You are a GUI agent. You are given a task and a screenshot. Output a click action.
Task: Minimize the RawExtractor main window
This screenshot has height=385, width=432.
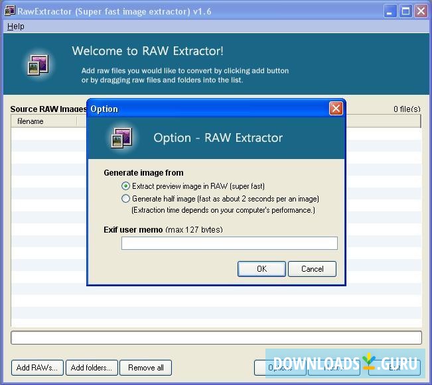pyautogui.click(x=390, y=11)
